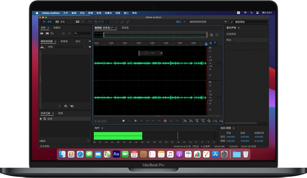Toggle loop playback next to Record
This screenshot has height=178, width=307.
pos(171,121)
